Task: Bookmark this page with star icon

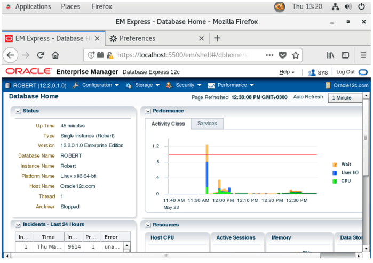Action: click(296, 55)
